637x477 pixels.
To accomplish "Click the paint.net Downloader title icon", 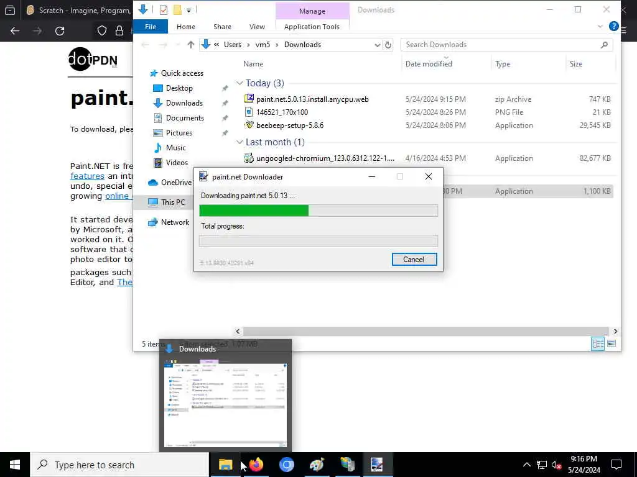I will click(203, 176).
